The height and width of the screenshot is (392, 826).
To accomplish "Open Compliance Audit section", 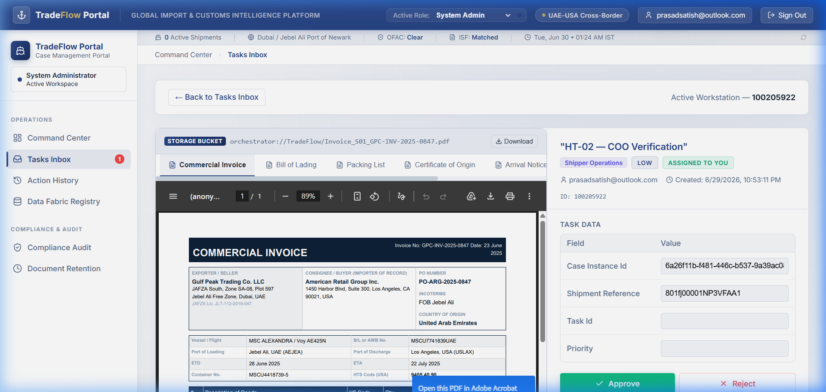I will click(68, 248).
